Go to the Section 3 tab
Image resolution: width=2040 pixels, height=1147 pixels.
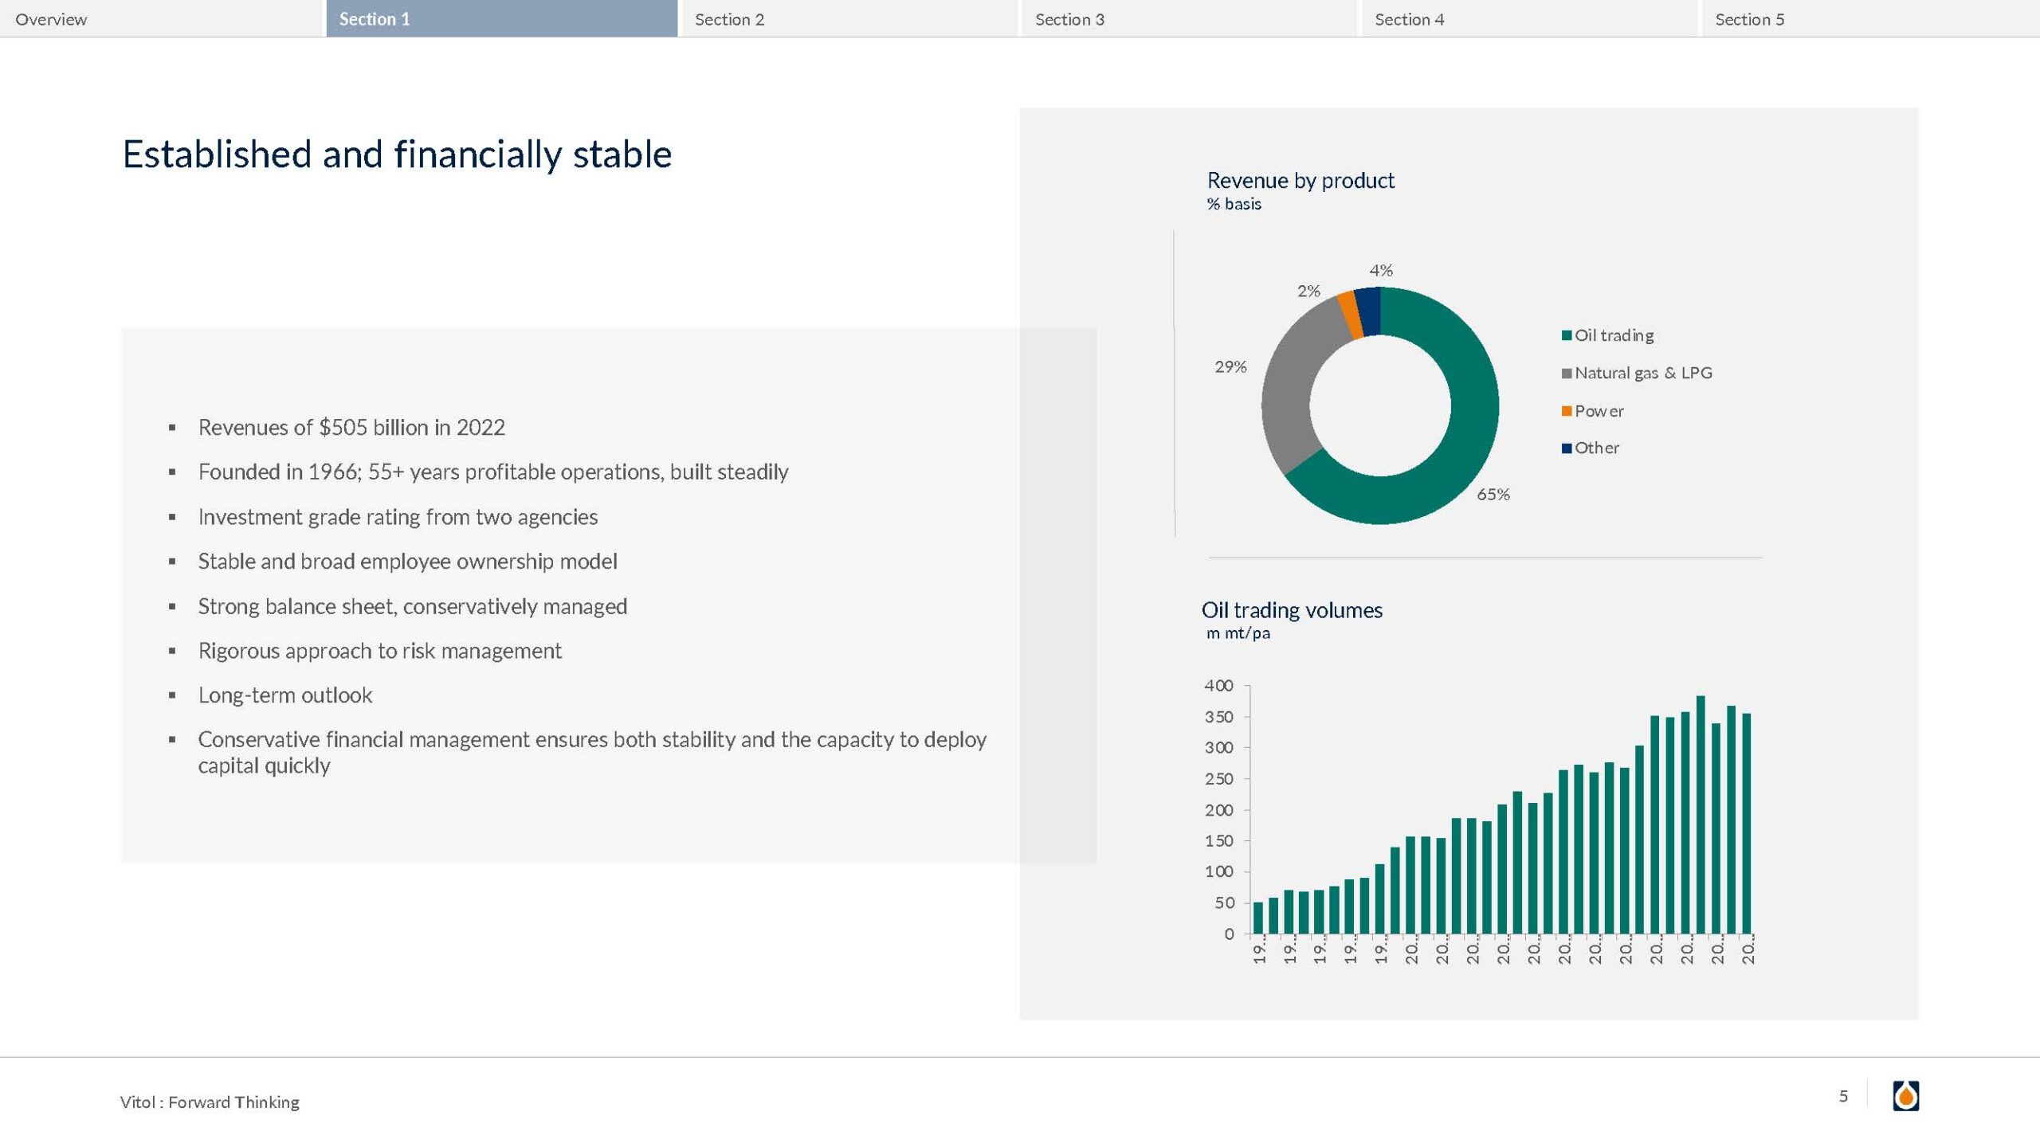pyautogui.click(x=1069, y=19)
